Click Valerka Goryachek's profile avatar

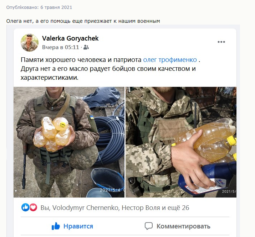click(x=30, y=43)
